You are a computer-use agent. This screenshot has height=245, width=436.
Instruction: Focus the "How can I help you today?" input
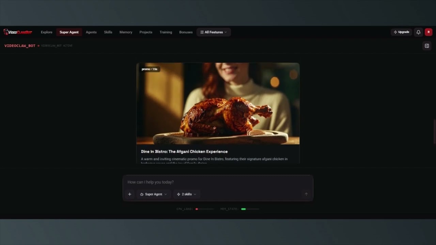[x=218, y=182]
